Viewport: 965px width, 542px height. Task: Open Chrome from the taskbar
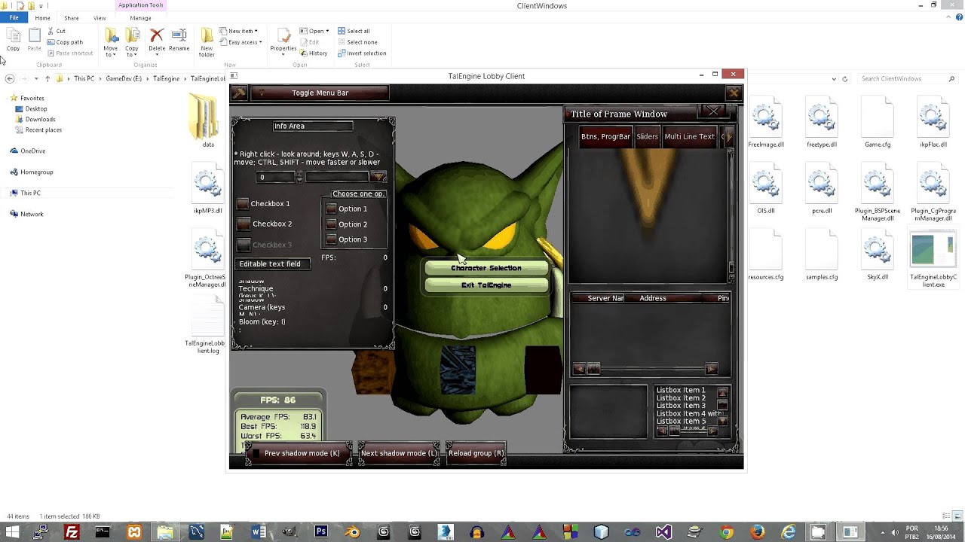726,532
